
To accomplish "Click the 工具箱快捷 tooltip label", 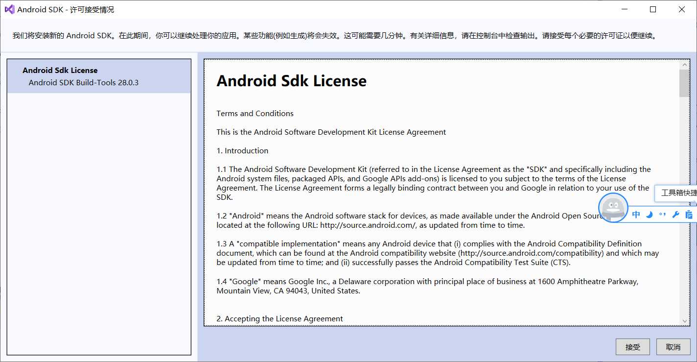I will (x=678, y=193).
